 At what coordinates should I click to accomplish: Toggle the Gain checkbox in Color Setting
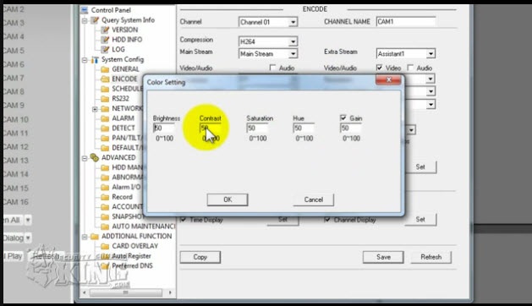pyautogui.click(x=343, y=117)
